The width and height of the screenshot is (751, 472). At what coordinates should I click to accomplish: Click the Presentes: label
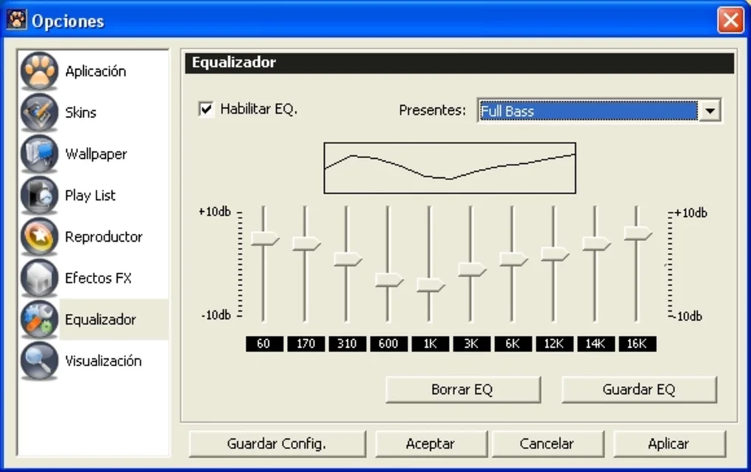click(x=432, y=110)
